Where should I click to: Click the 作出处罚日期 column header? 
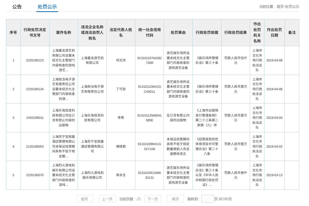coord(274,33)
